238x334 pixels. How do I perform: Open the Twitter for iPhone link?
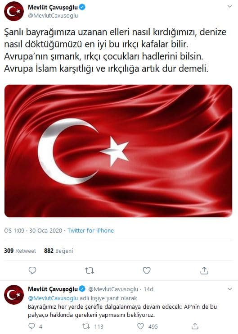[90, 230]
